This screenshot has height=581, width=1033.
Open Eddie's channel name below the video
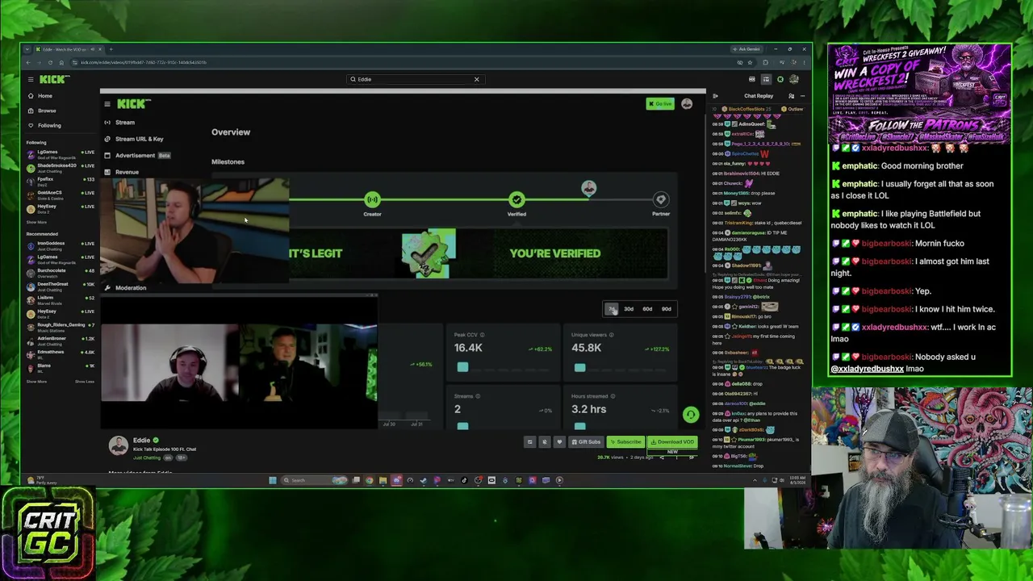click(141, 441)
